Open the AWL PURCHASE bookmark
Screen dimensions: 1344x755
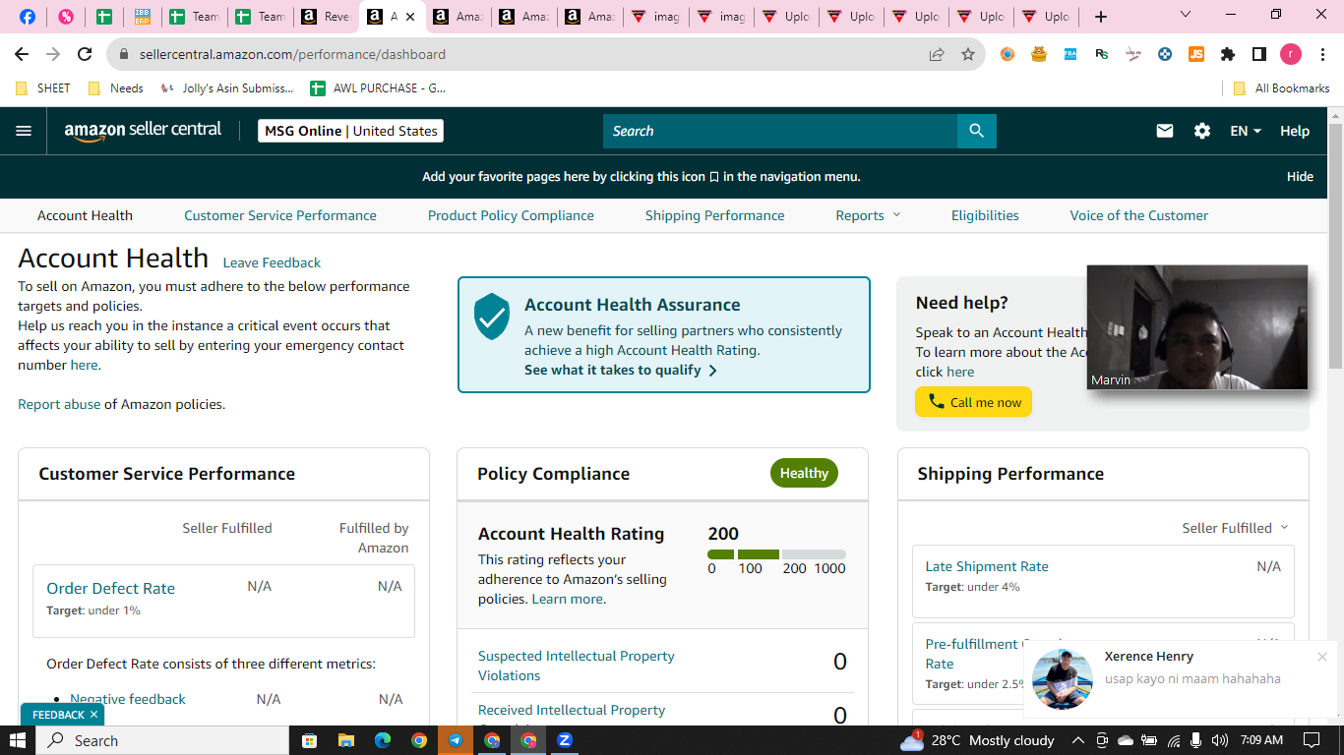pos(378,88)
